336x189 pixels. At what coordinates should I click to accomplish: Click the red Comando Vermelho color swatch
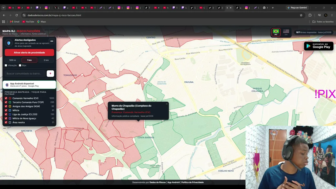point(10,98)
